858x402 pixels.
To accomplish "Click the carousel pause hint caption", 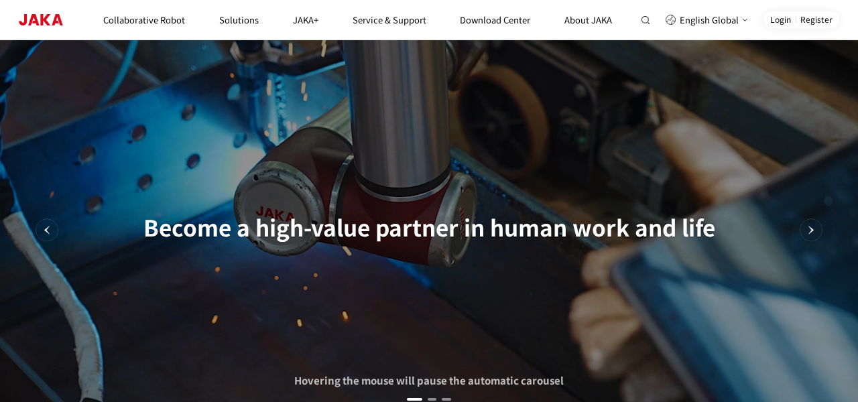I will [429, 381].
